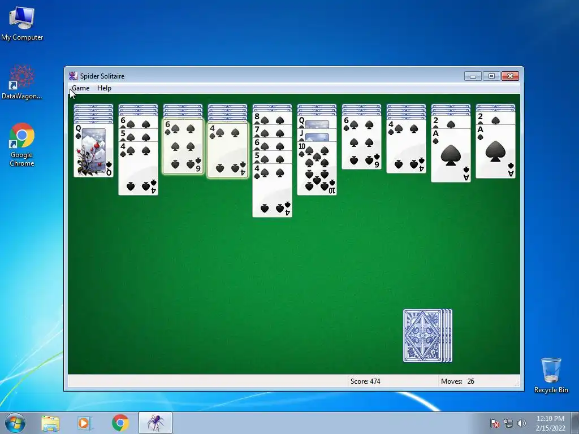
Task: Open My Computer desktop icon
Action: (22, 24)
